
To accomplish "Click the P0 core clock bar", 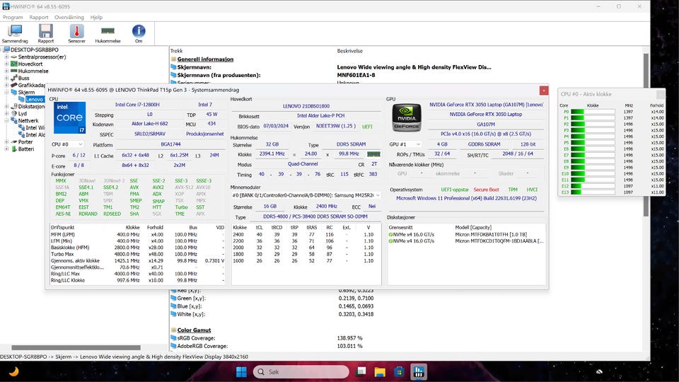I will click(x=593, y=112).
